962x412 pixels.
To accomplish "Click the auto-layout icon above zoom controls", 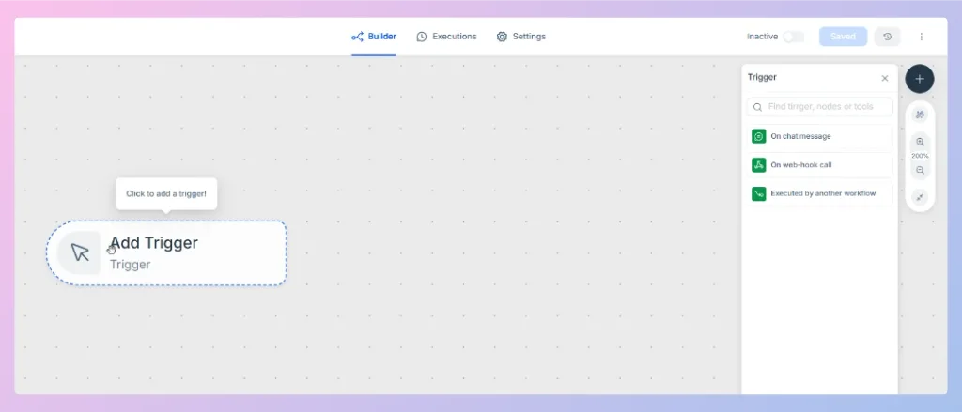I will coord(920,114).
